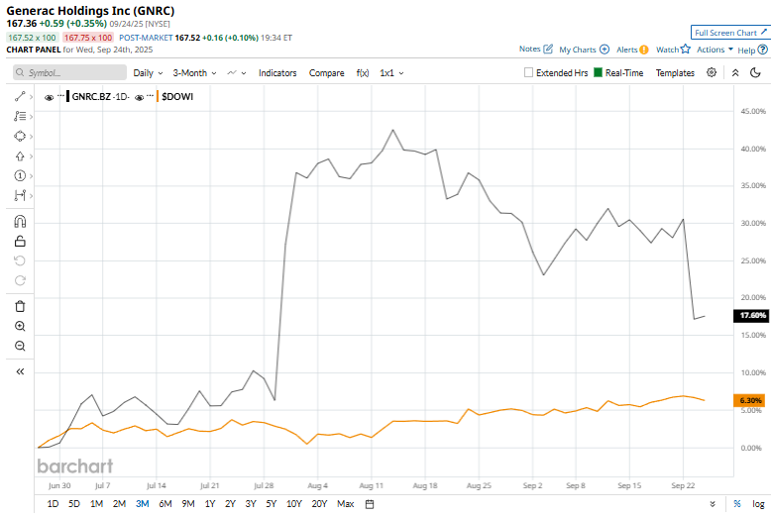Open $DOWI series options ellipsis
771x516 pixels.
151,95
